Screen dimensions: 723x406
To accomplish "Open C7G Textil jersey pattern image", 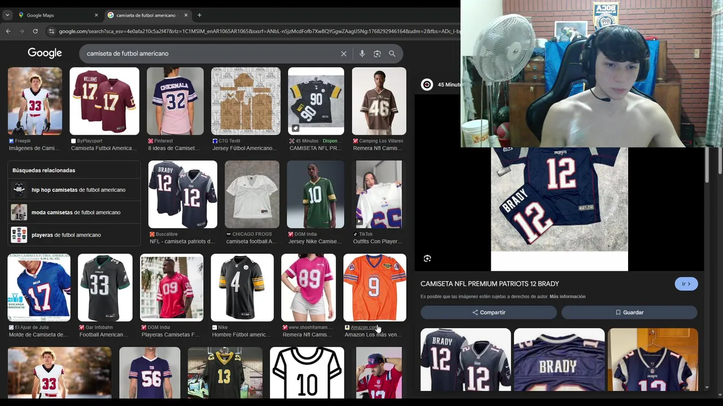I will pyautogui.click(x=246, y=101).
